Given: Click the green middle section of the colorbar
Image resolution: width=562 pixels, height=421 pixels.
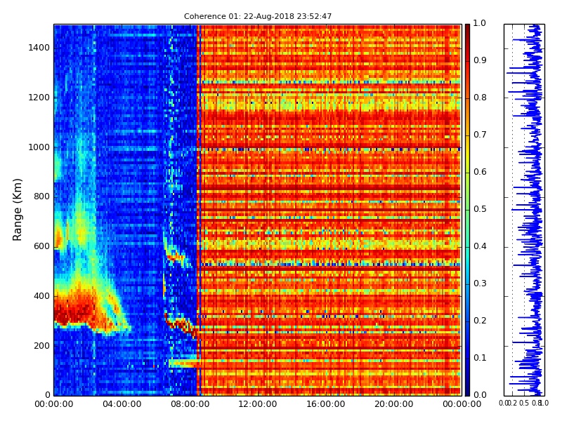Looking at the screenshot, I should tap(467, 210).
